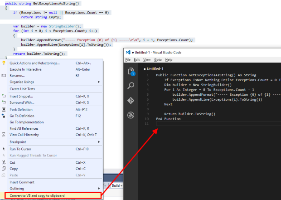Open the File menu in VS Code
This screenshot has height=200, width=281.
128,59
